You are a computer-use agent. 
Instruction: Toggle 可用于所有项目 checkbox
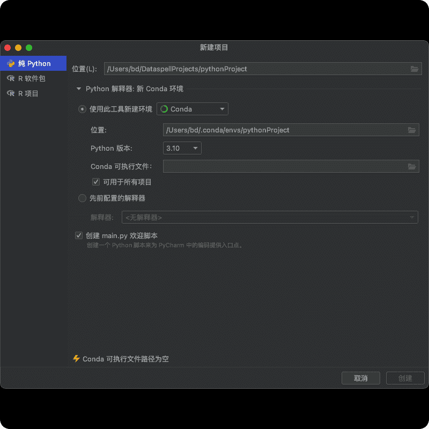pyautogui.click(x=96, y=182)
